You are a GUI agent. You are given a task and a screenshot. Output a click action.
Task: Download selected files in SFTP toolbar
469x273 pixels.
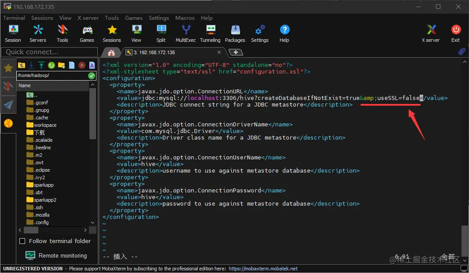pos(31,65)
